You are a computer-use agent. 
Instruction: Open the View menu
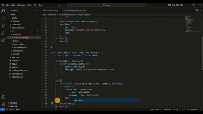pyautogui.click(x=29, y=5)
